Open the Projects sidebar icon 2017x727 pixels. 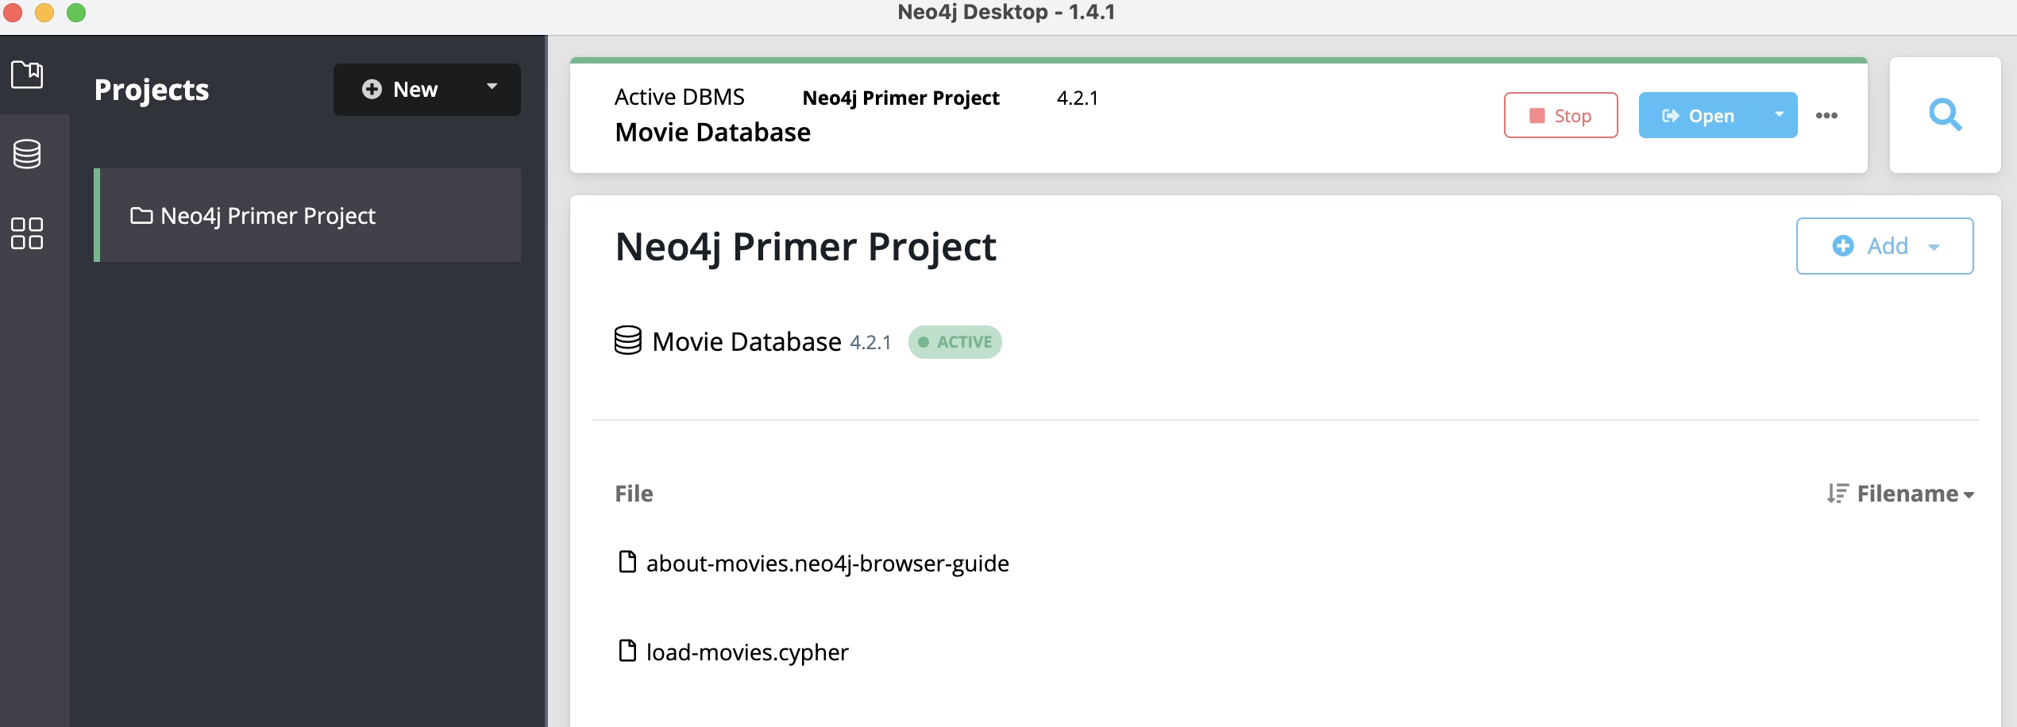27,75
